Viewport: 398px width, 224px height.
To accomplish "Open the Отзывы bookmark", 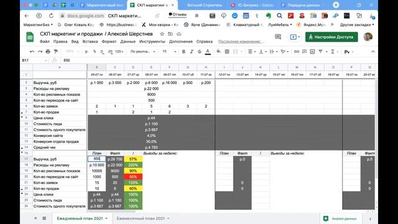I will [x=177, y=15].
